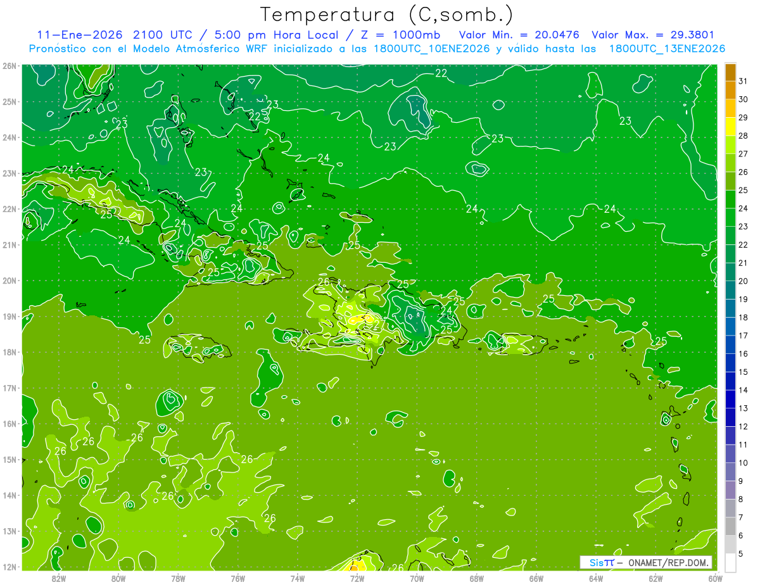The height and width of the screenshot is (587, 760).
Task: Click the "64W" longitude axis label
Action: click(596, 578)
